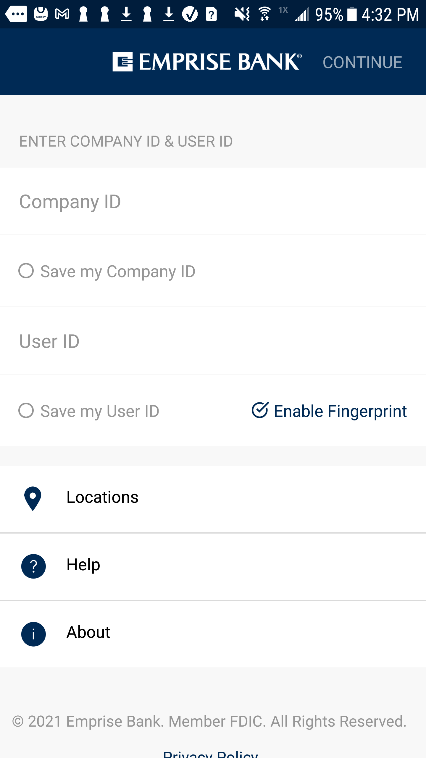Open the Help menu item
The width and height of the screenshot is (426, 758).
coord(213,566)
